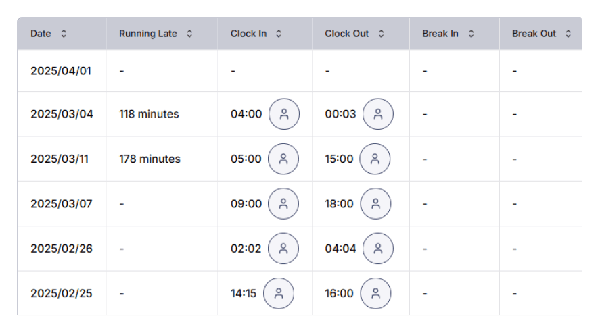The height and width of the screenshot is (335, 598).
Task: Open user avatar beside 18:00 clock out
Action: coord(375,203)
